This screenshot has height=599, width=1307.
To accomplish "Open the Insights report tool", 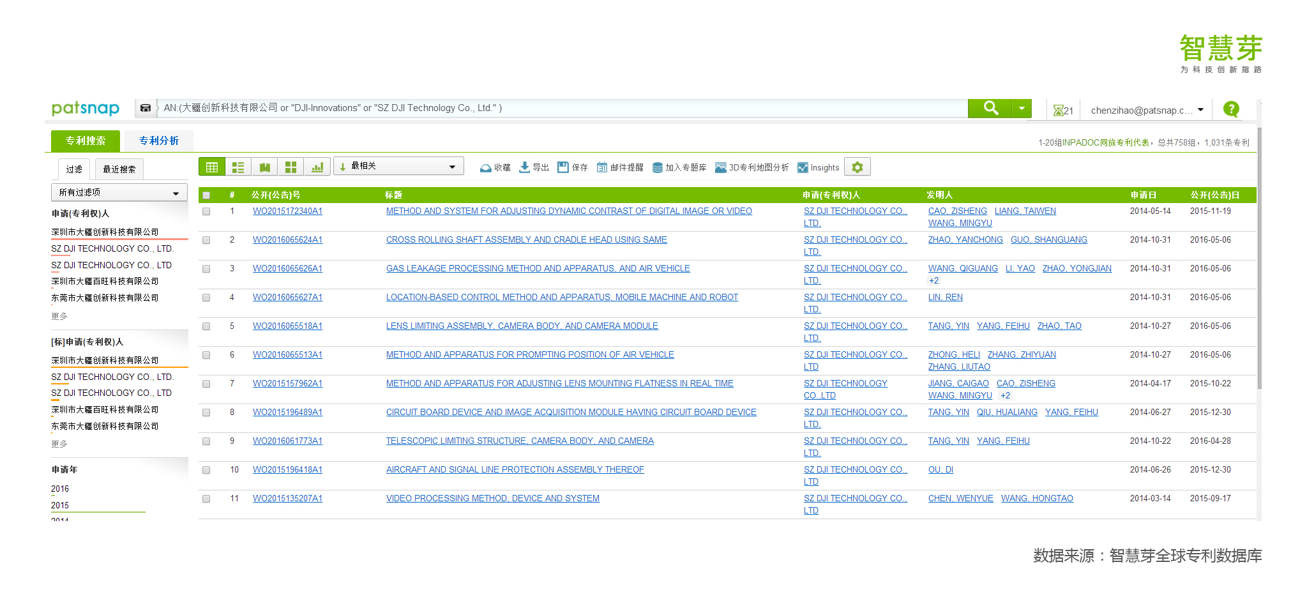I will (819, 167).
